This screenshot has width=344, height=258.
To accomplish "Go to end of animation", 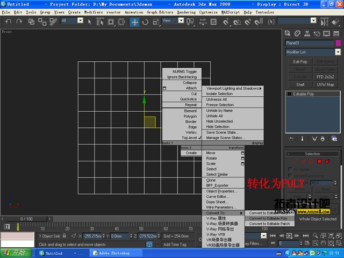I will click(306, 235).
